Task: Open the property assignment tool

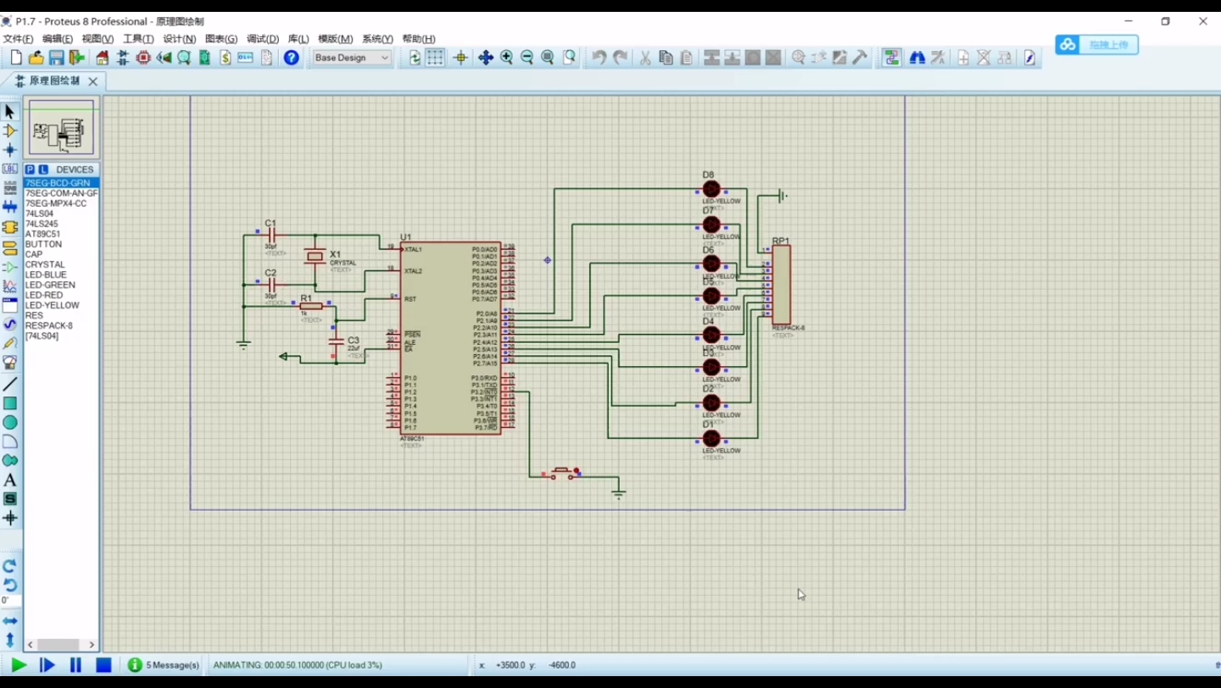Action: tap(938, 58)
